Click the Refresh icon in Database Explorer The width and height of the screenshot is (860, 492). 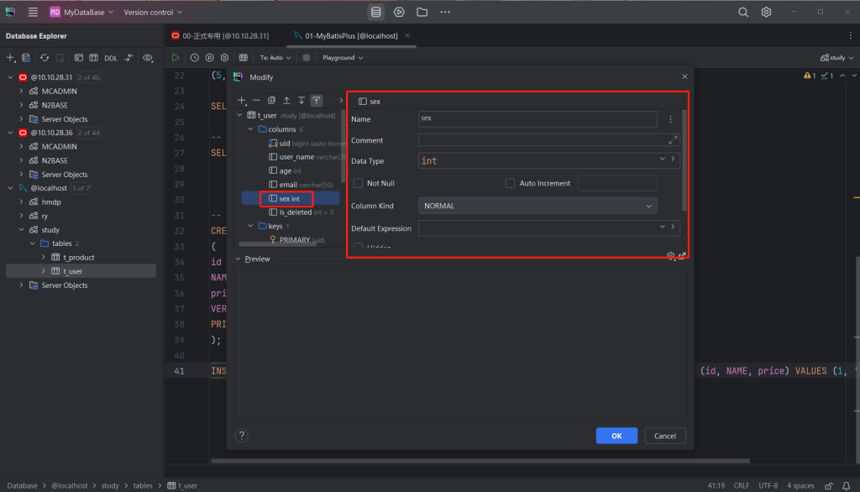44,58
